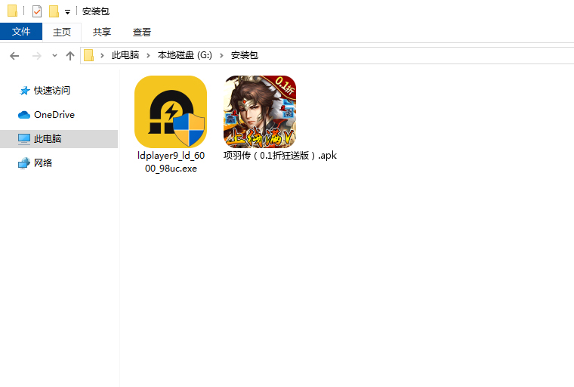Open the Customize Quick Access Toolbar dropdown

(x=67, y=12)
